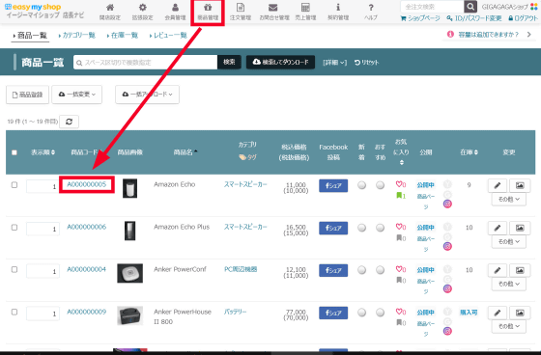Open the 注文管理 document icon menu
Viewport: 541px width, 355px height.
(241, 12)
